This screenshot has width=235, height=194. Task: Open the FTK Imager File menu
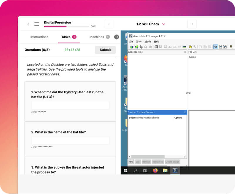tap(131, 42)
